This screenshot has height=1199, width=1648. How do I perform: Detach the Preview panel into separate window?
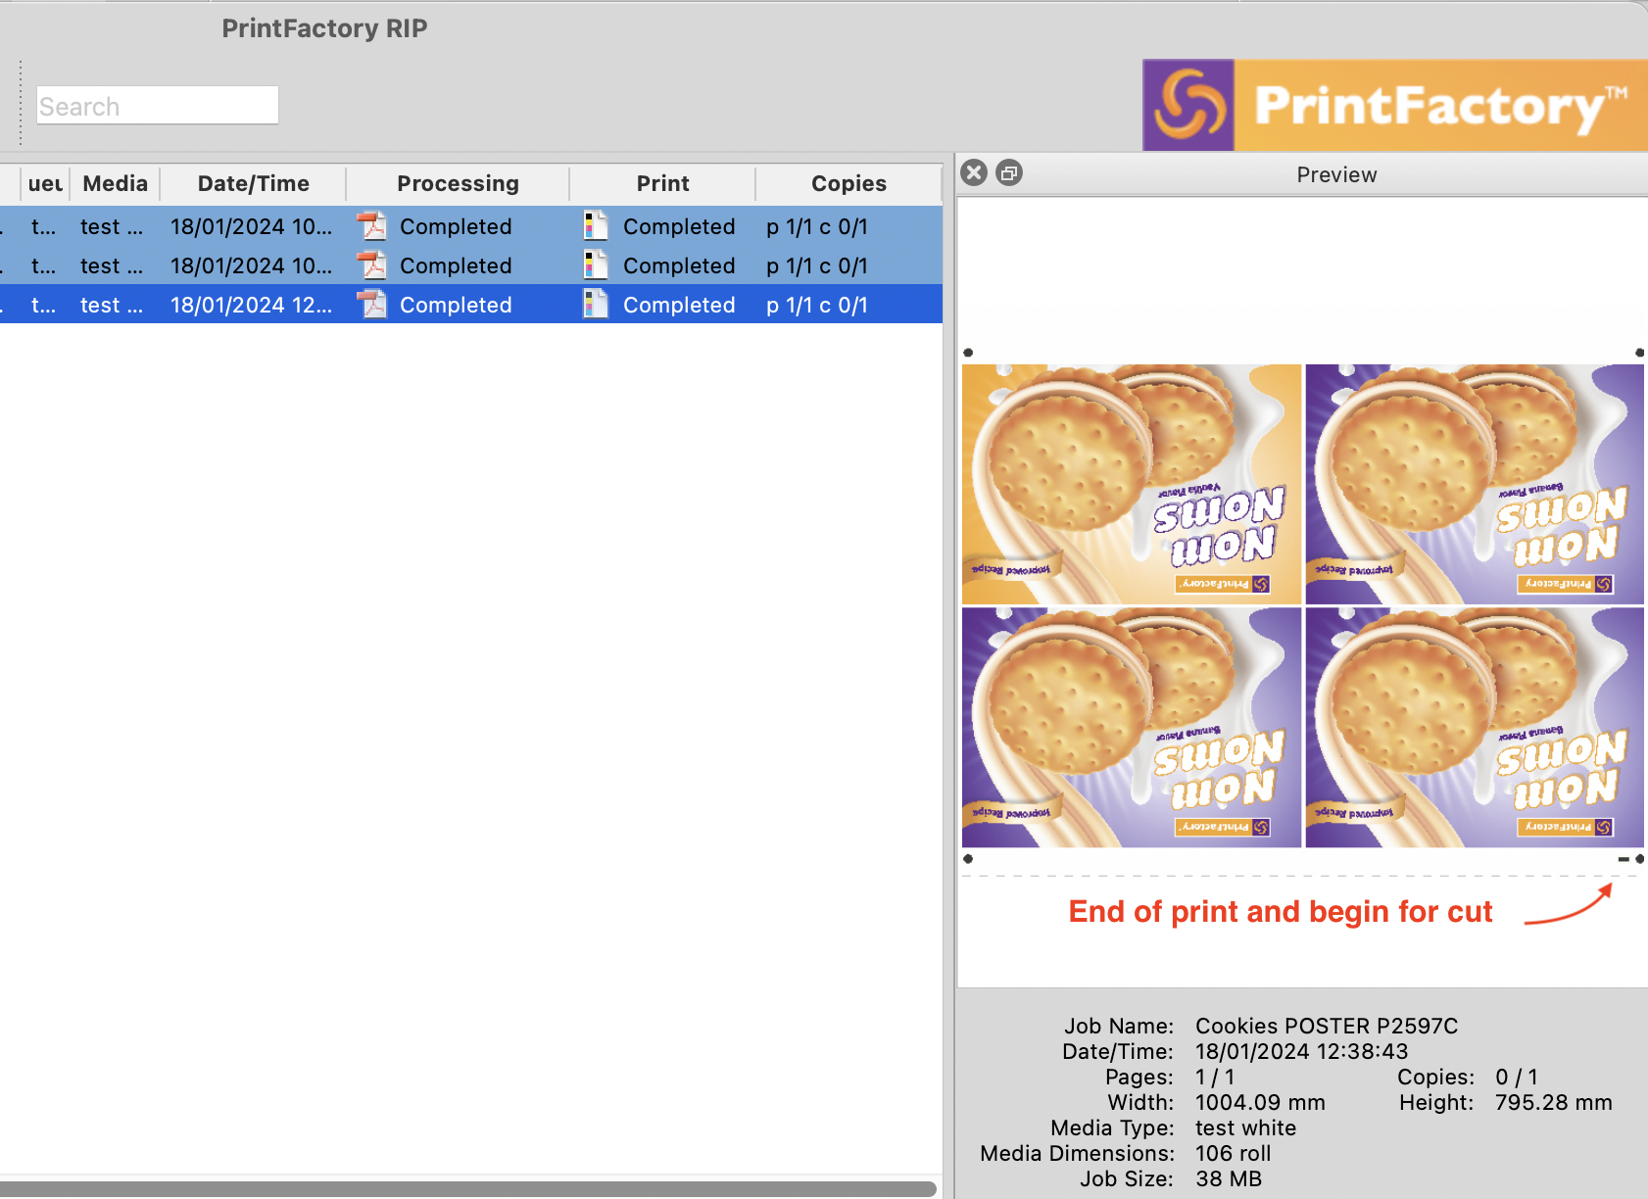coord(1009,173)
